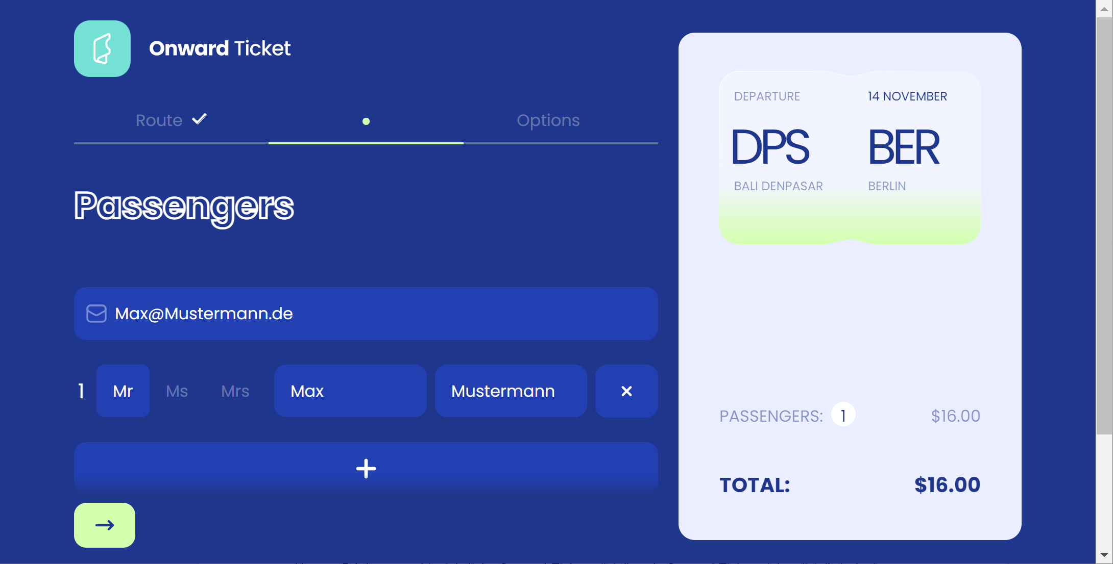
Task: Click the scrollbar up arrow
Action: pyautogui.click(x=1104, y=9)
